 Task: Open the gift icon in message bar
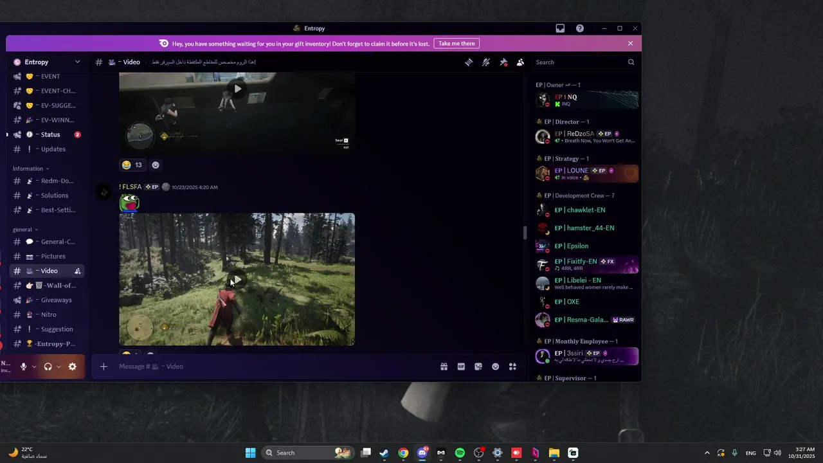pos(444,367)
